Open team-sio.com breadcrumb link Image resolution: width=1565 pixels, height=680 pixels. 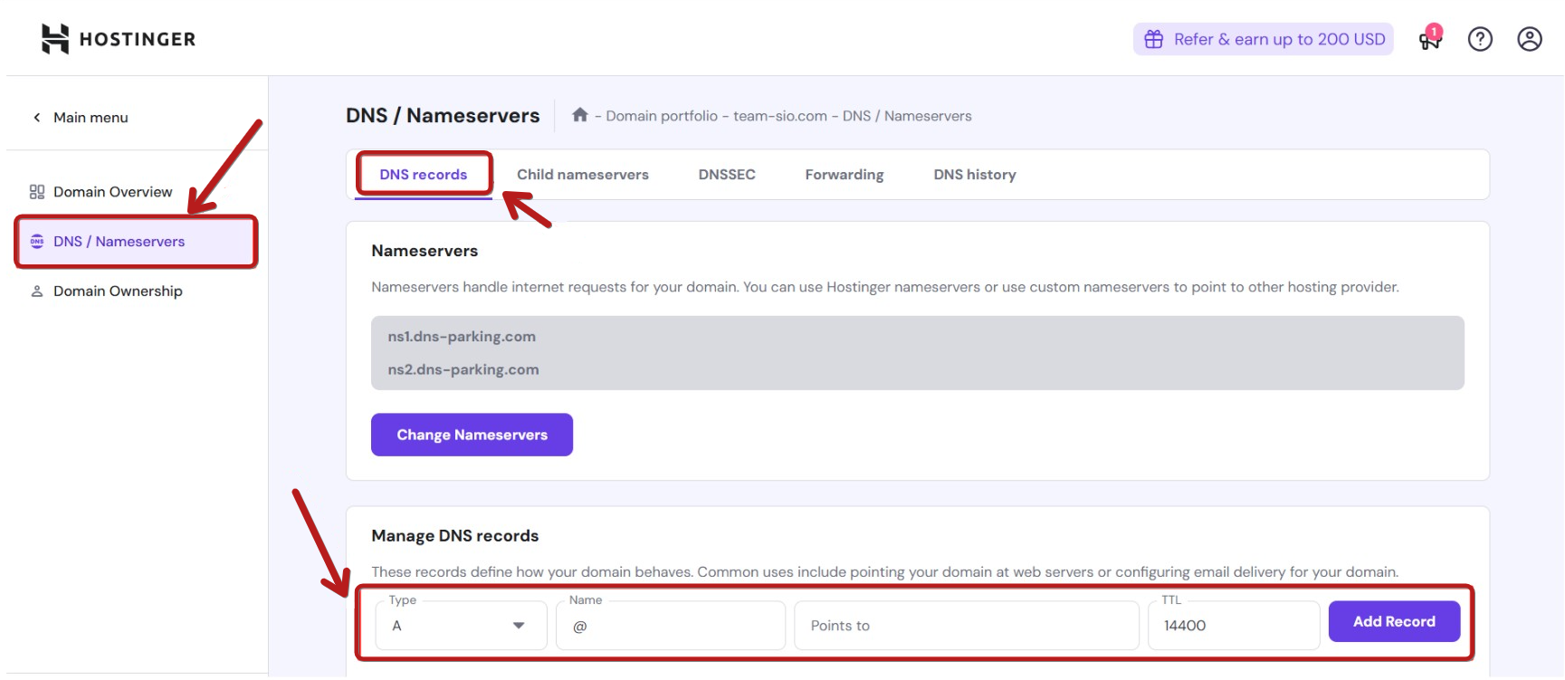(780, 116)
